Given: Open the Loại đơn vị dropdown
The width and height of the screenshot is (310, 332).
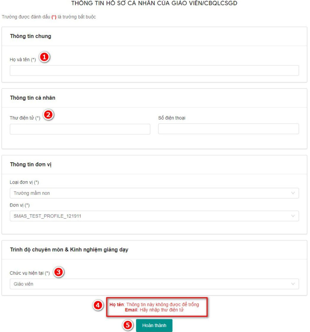Looking at the screenshot, I should click(x=154, y=193).
